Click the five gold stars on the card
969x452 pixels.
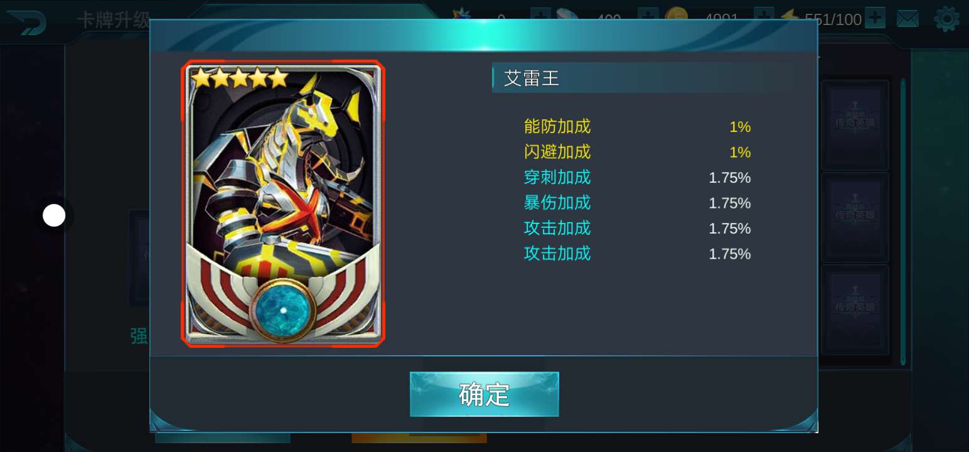click(x=240, y=78)
